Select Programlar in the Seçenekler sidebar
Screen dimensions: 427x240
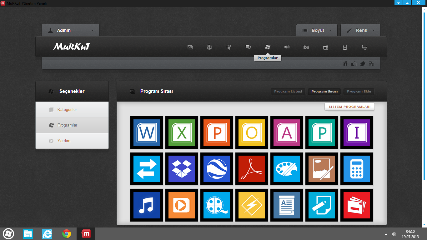(x=72, y=125)
